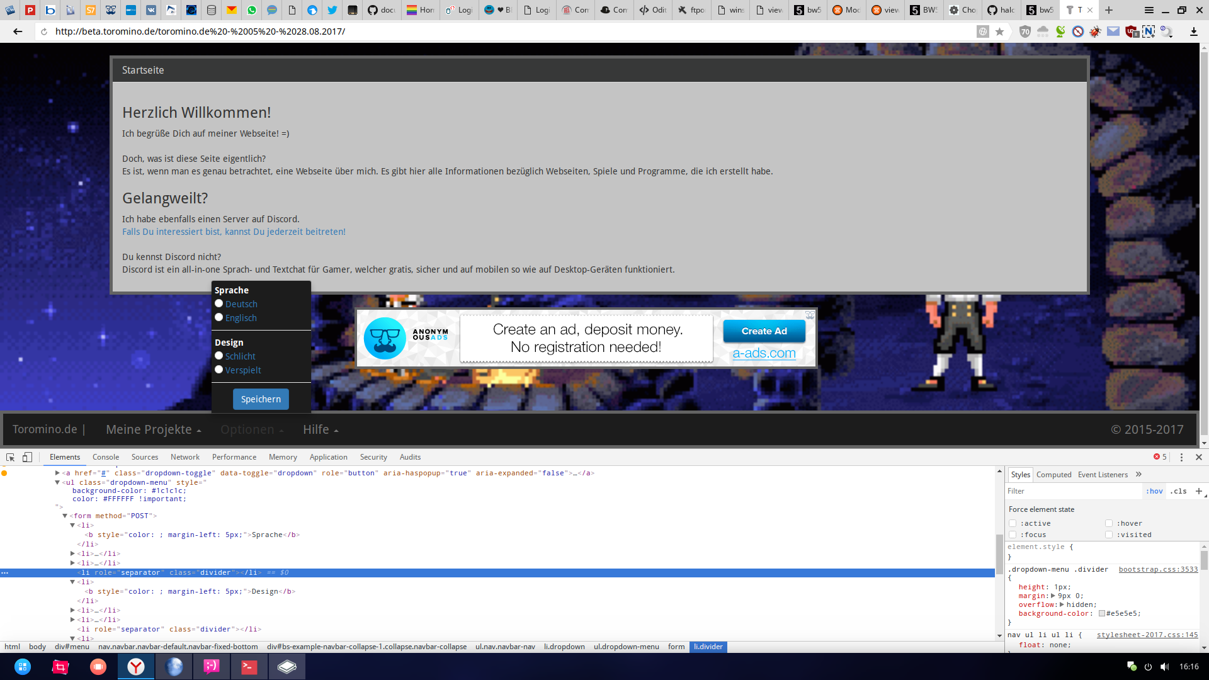Toggle the device toolbar icon in DevTools
Screen dimensions: 1209x680
[27, 457]
